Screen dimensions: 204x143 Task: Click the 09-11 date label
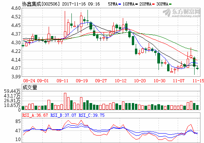pos(62,81)
